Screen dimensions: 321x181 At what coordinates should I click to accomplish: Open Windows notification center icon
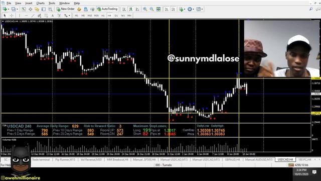pos(314,172)
